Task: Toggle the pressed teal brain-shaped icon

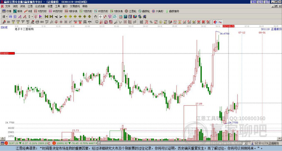Action: [x=115, y=17]
